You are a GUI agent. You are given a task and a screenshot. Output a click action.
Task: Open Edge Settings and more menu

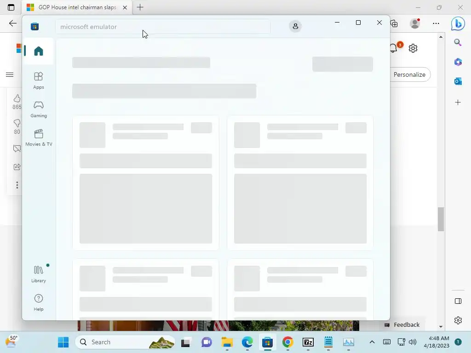click(436, 23)
